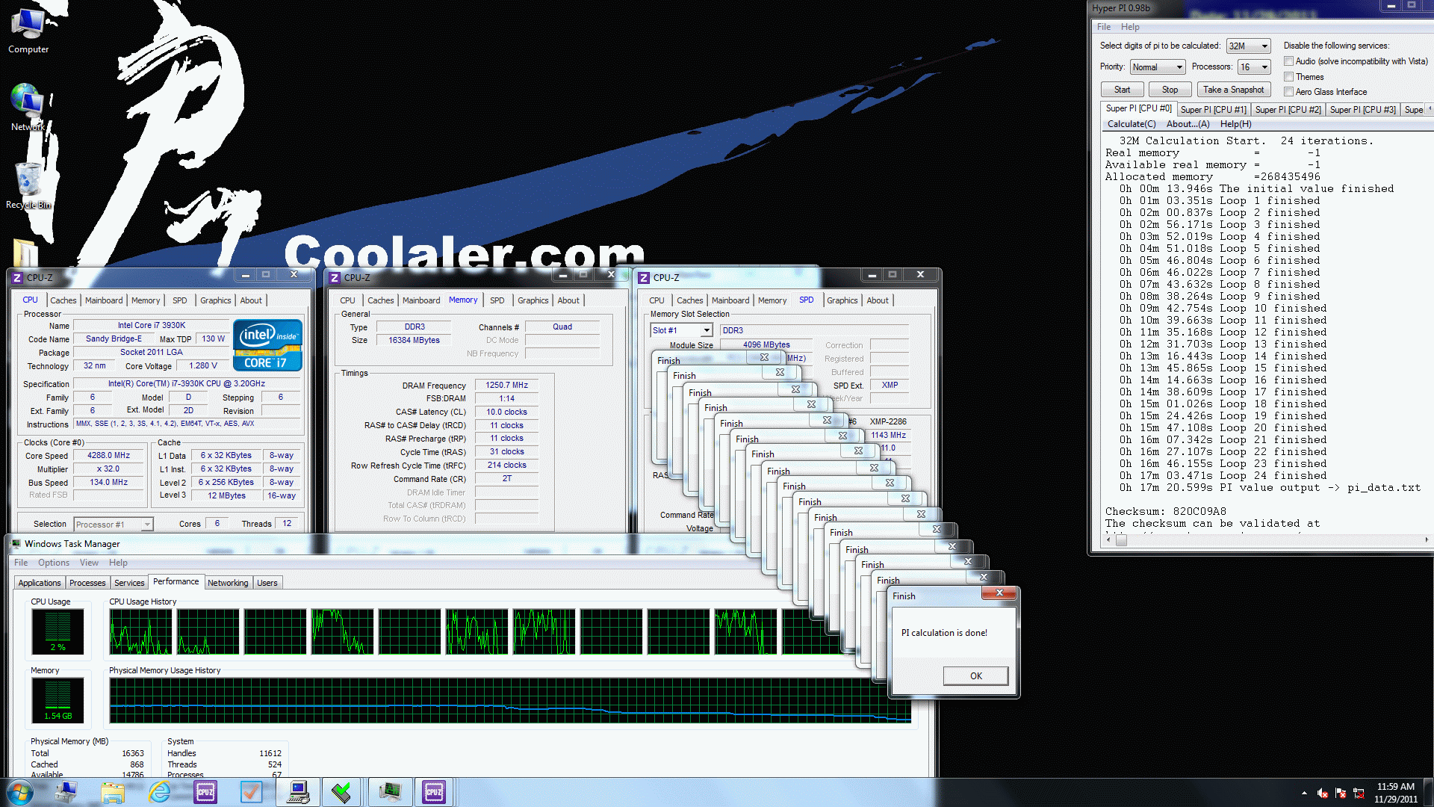Show hidden system tray icons arrow
This screenshot has width=1434, height=807.
pyautogui.click(x=1304, y=793)
